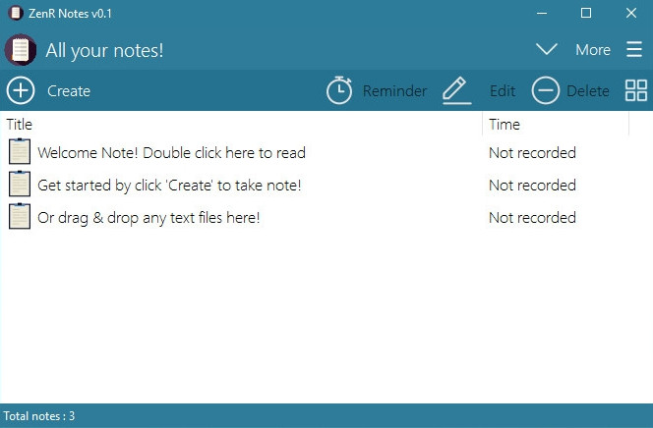Click the Create label
The height and width of the screenshot is (428, 653).
[x=69, y=91]
